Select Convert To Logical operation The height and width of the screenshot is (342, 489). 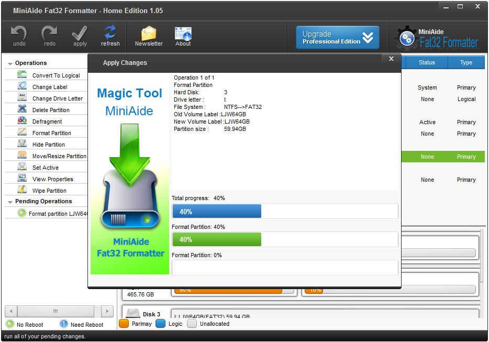tap(56, 75)
